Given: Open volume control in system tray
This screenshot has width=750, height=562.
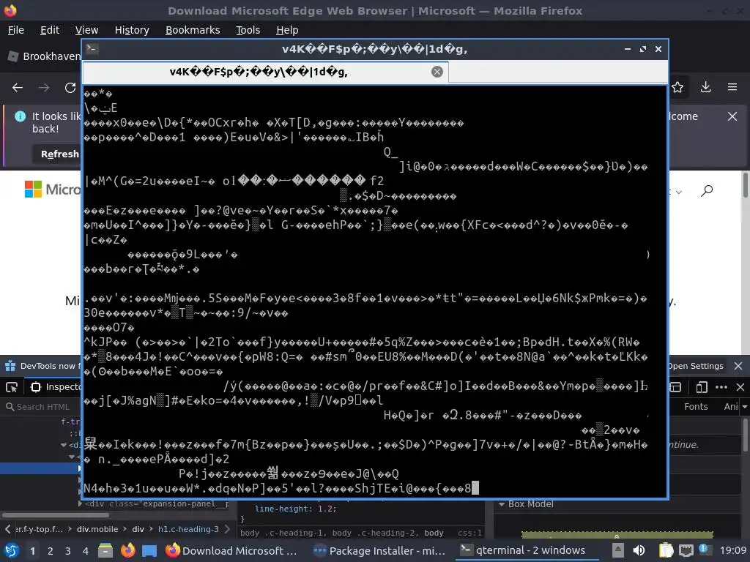Looking at the screenshot, I should pyautogui.click(x=639, y=550).
